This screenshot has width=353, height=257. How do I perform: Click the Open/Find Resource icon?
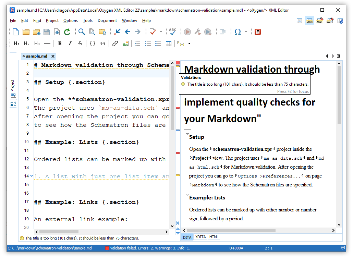pyautogui.click(x=102, y=32)
